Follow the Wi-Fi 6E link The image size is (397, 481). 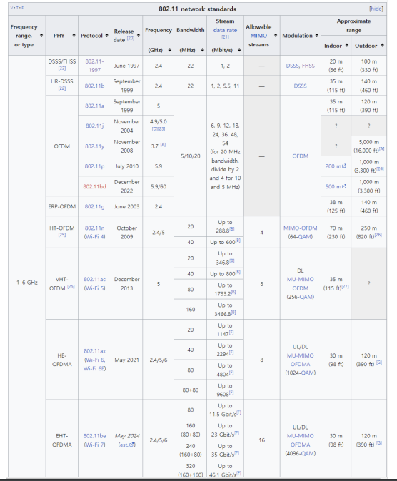pyautogui.click(x=94, y=368)
